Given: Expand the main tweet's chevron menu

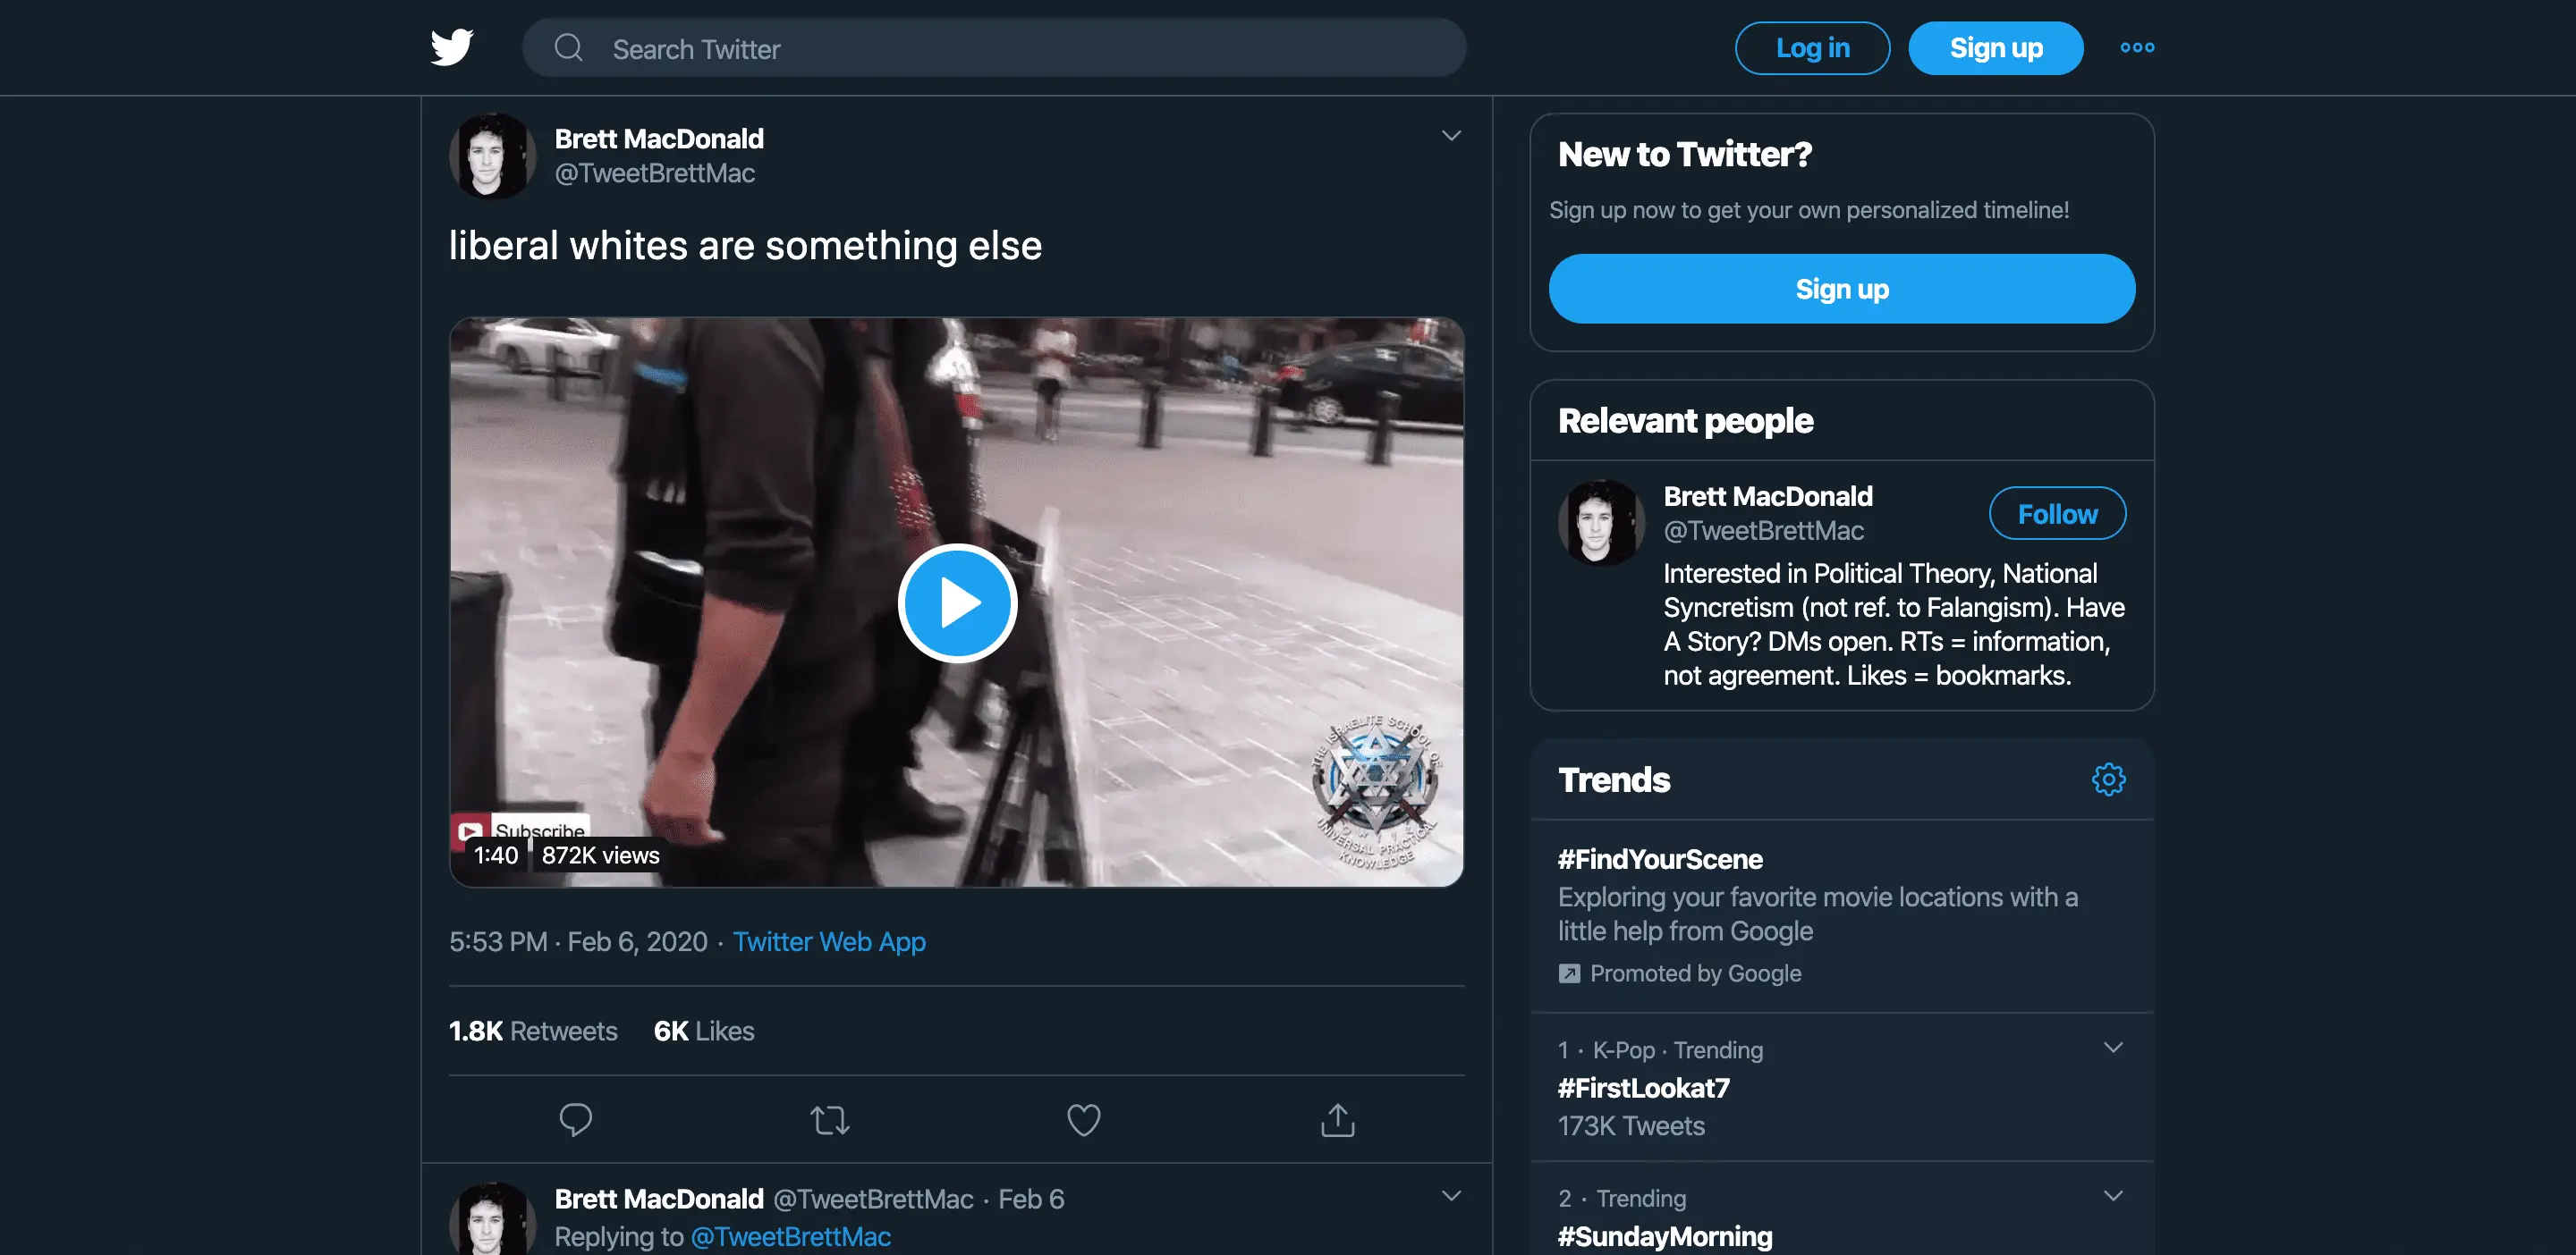Looking at the screenshot, I should point(1451,136).
